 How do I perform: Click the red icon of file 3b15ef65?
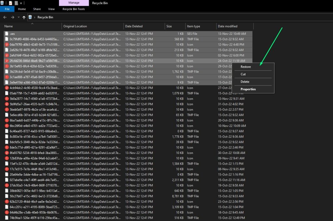[7, 66]
